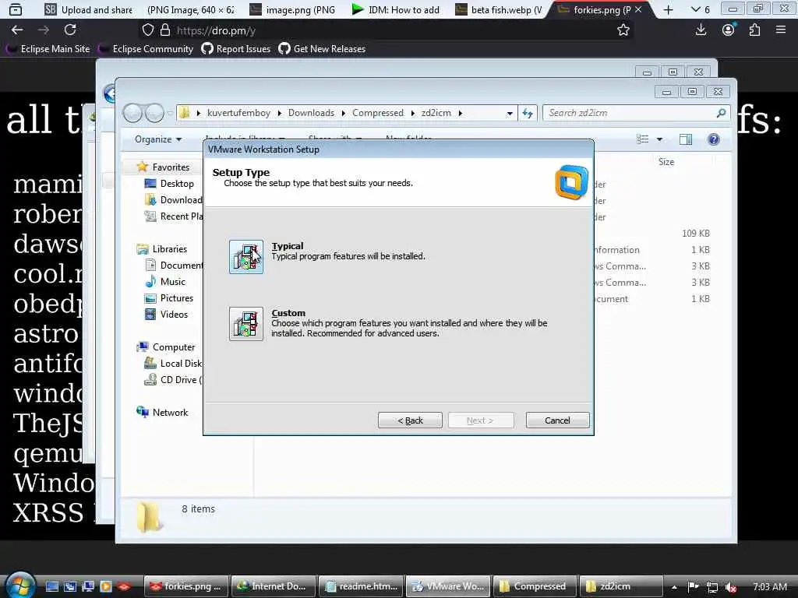The image size is (798, 598).
Task: Click the Explorer refresh icon
Action: (528, 114)
